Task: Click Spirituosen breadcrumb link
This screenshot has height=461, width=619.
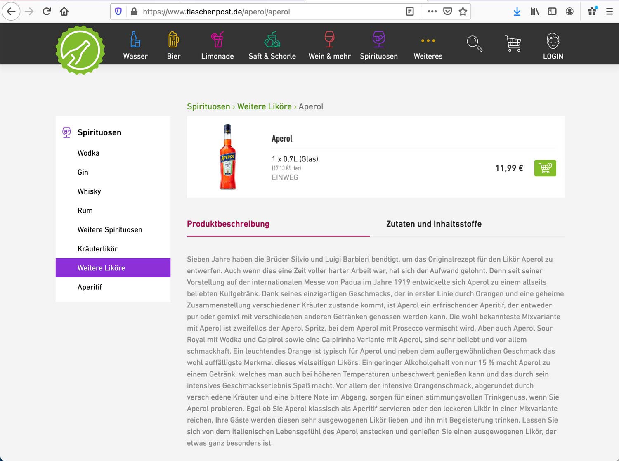Action: tap(208, 106)
